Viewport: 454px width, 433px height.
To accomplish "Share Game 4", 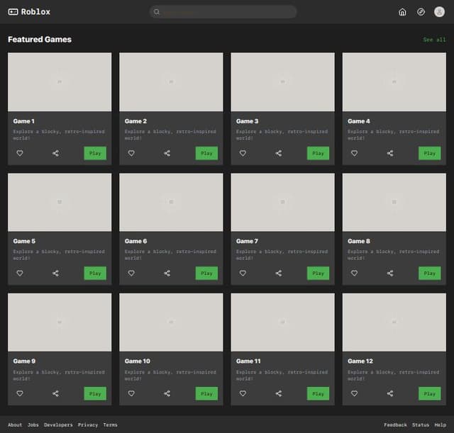I will (390, 153).
